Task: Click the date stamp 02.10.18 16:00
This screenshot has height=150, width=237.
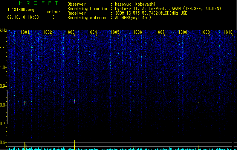Action: [23, 17]
